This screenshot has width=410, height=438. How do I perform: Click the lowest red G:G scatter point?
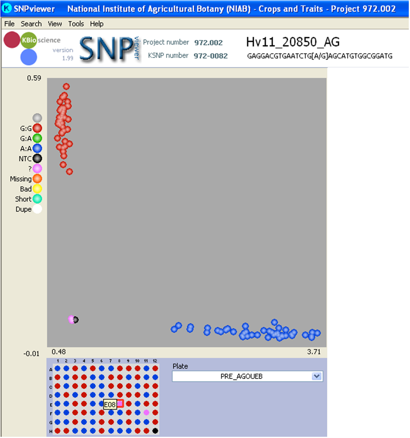[69, 171]
